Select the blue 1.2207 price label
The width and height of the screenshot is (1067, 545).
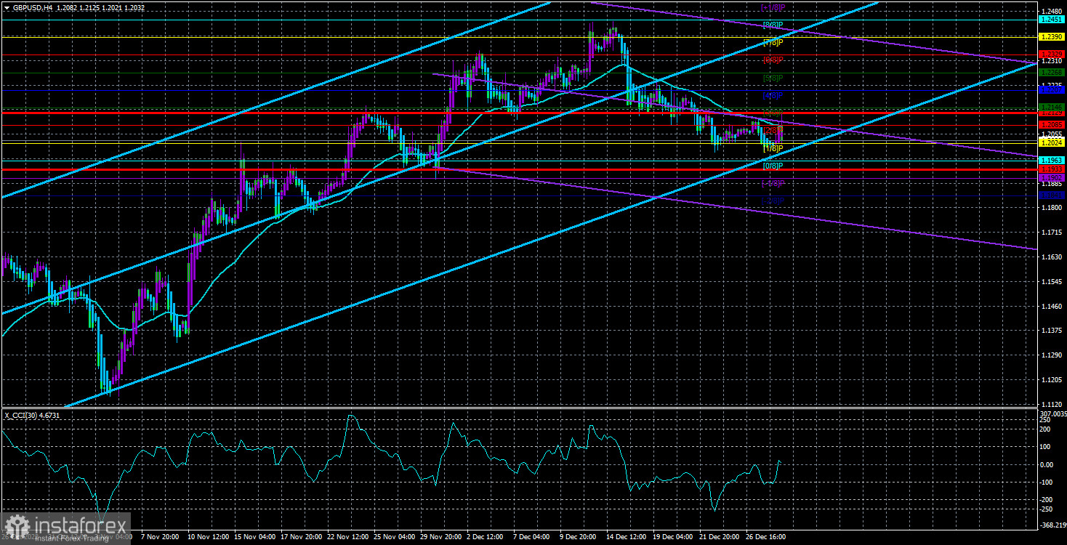pos(1052,89)
